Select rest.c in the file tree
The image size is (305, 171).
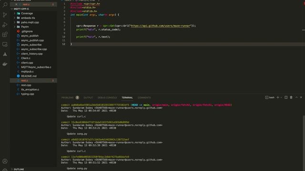pyautogui.click(x=33, y=80)
